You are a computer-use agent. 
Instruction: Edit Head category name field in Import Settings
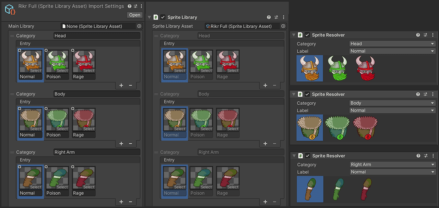click(97, 36)
